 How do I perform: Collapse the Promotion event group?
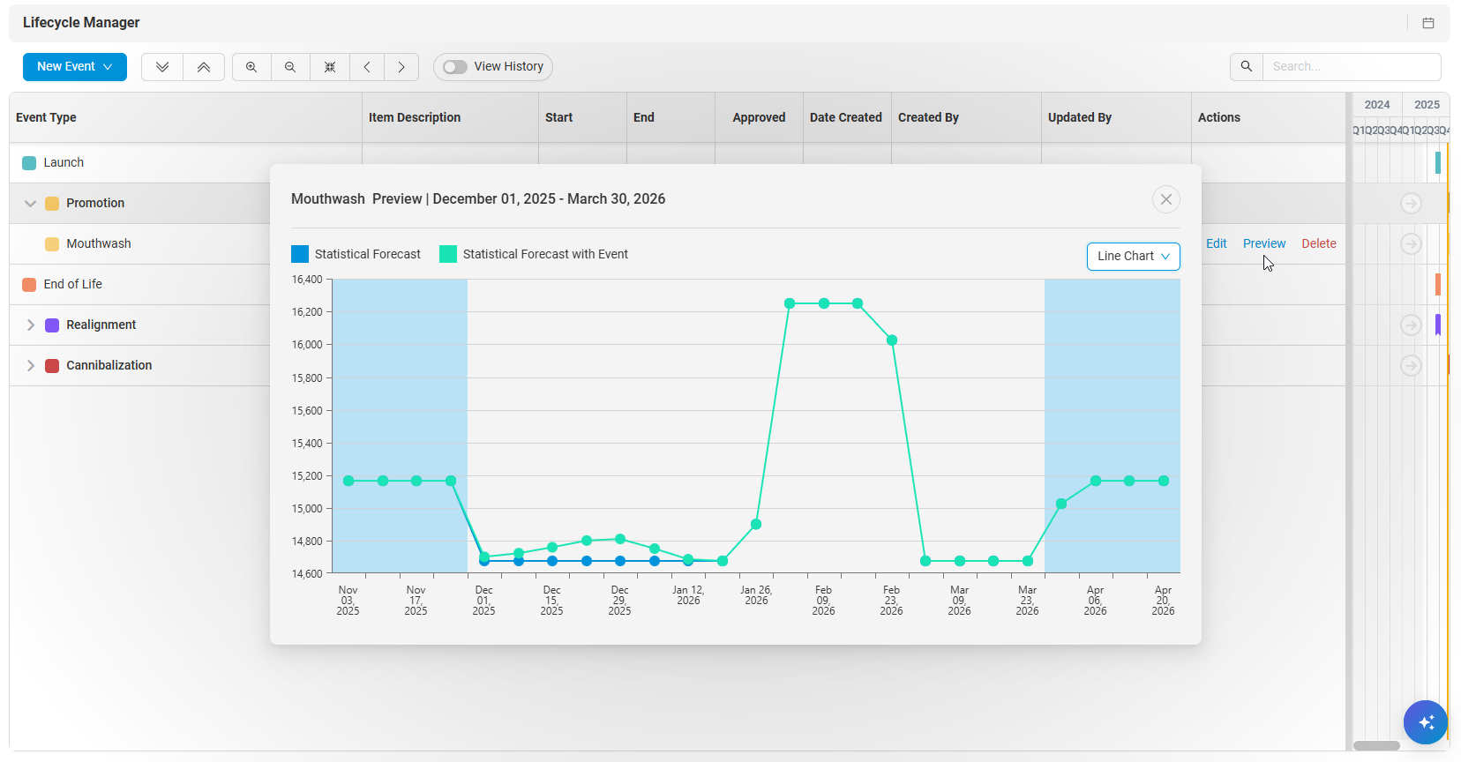tap(30, 204)
